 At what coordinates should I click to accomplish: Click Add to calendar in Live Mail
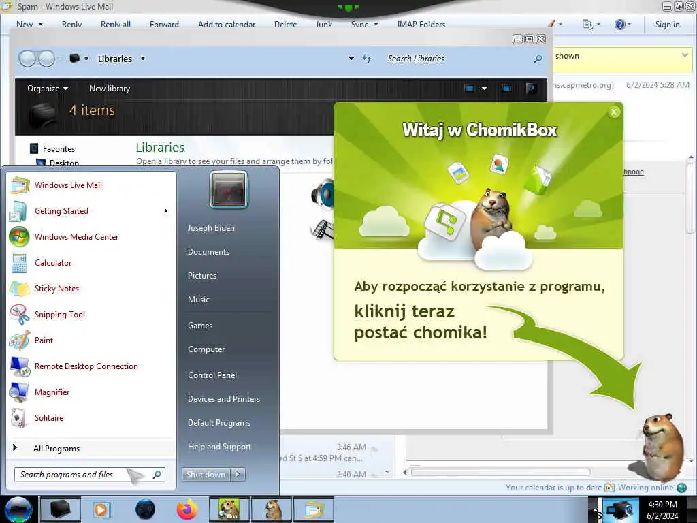(227, 25)
